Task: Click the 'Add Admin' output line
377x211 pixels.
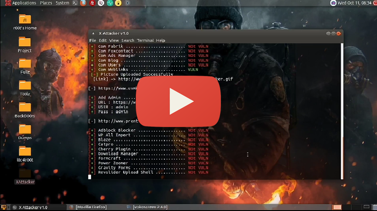Action: pyautogui.click(x=112, y=98)
